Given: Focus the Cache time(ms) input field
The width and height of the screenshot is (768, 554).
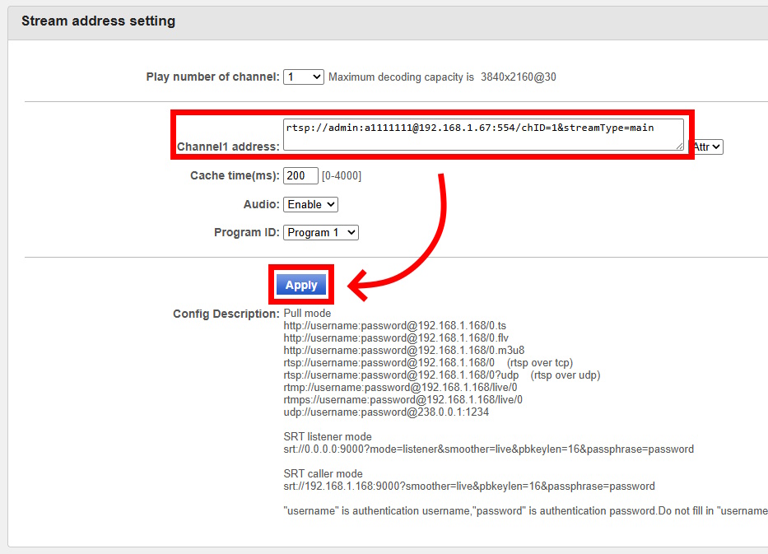Looking at the screenshot, I should click(x=300, y=175).
